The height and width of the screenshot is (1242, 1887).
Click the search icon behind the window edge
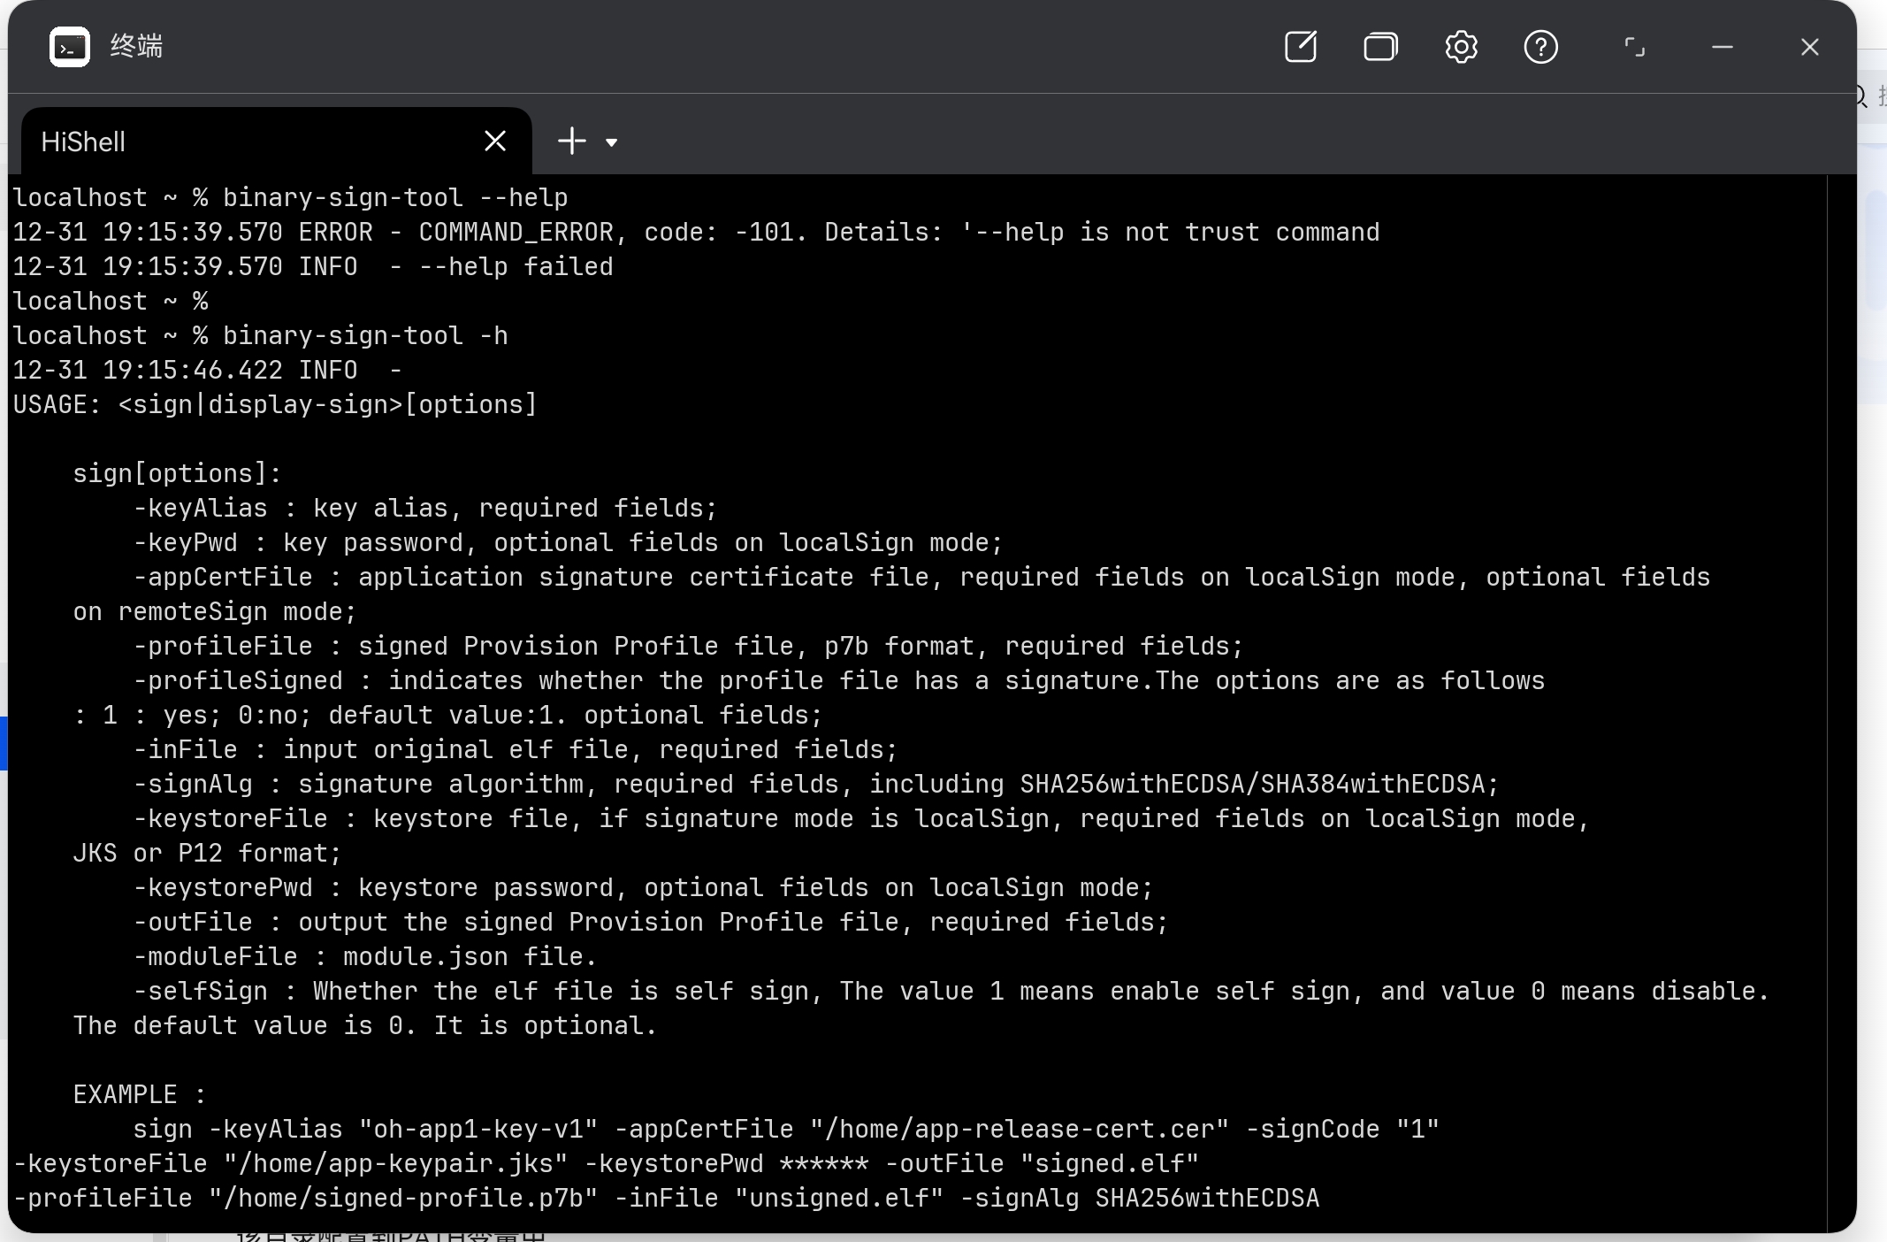pyautogui.click(x=1861, y=96)
